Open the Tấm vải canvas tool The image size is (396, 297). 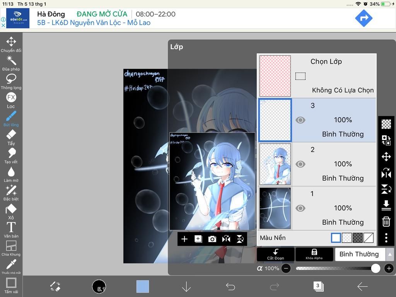[x=11, y=286]
